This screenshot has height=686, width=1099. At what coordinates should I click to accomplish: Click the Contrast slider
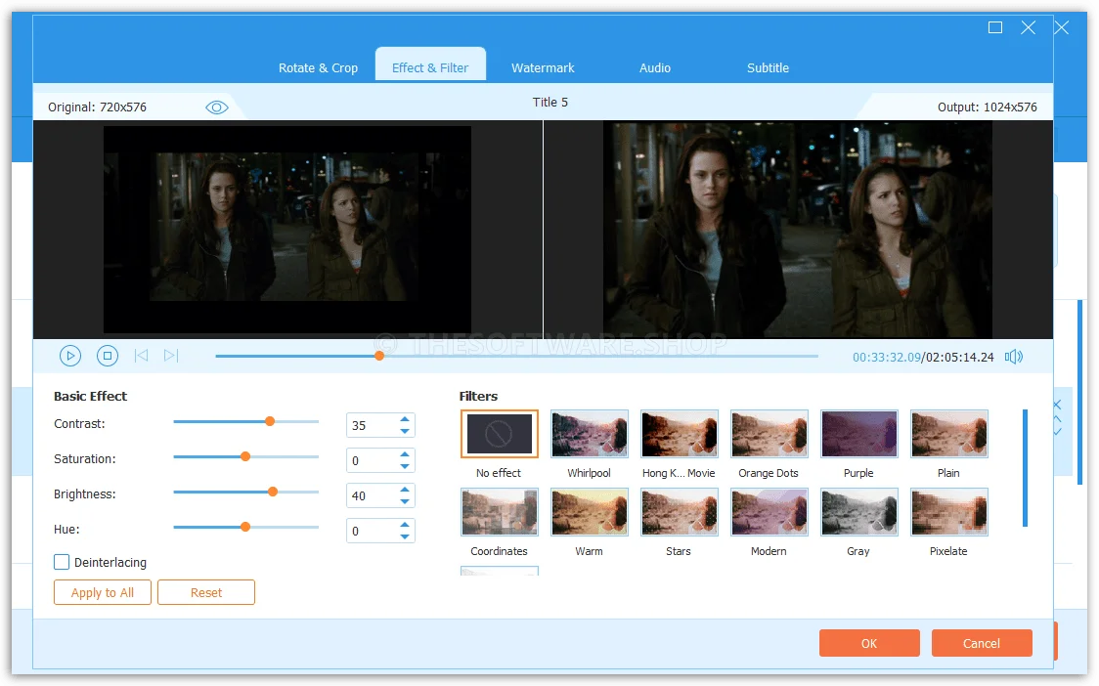tap(245, 422)
